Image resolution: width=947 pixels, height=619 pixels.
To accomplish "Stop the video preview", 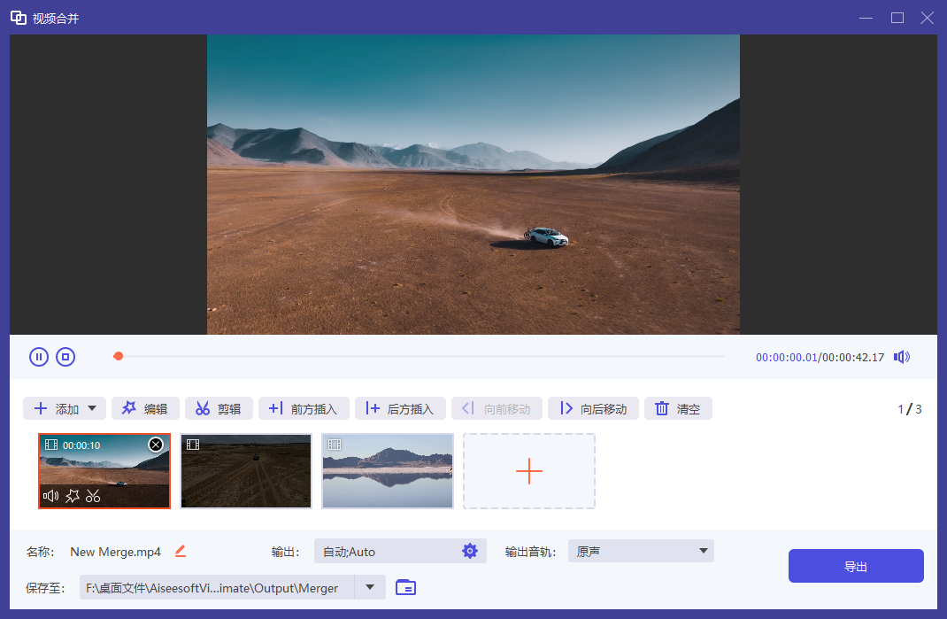I will [x=65, y=357].
